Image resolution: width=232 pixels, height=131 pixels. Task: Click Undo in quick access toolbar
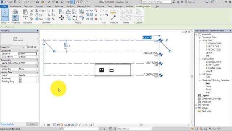(x=25, y=2)
